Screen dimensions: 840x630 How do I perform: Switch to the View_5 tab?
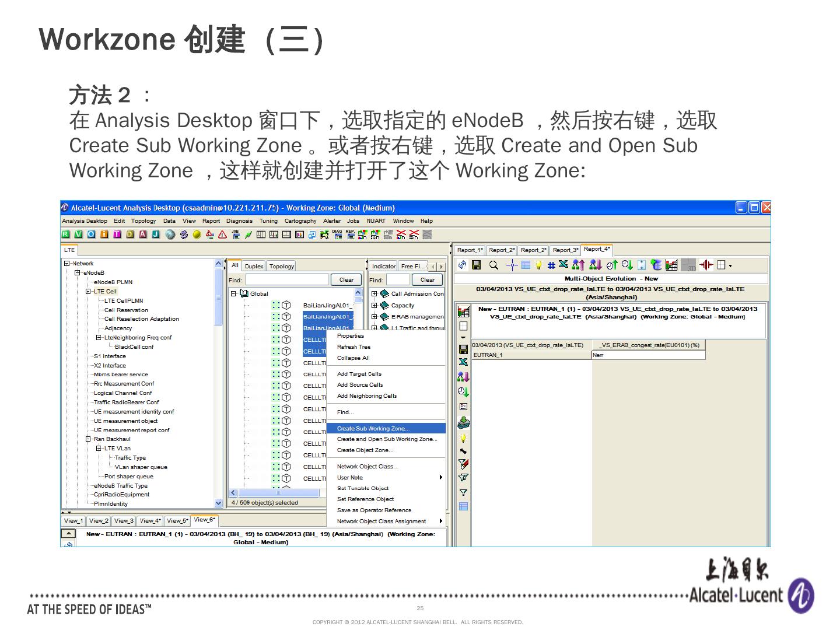click(x=177, y=521)
